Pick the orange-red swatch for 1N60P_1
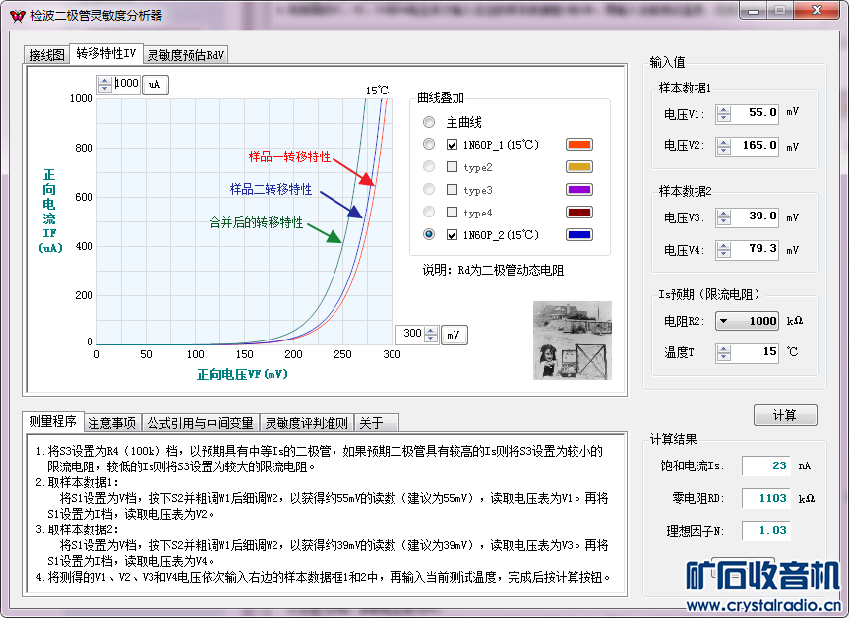This screenshot has height=618, width=849. [x=579, y=144]
